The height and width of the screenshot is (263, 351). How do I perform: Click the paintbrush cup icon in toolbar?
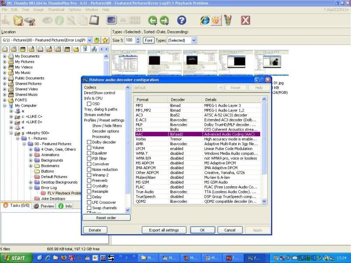[227, 20]
